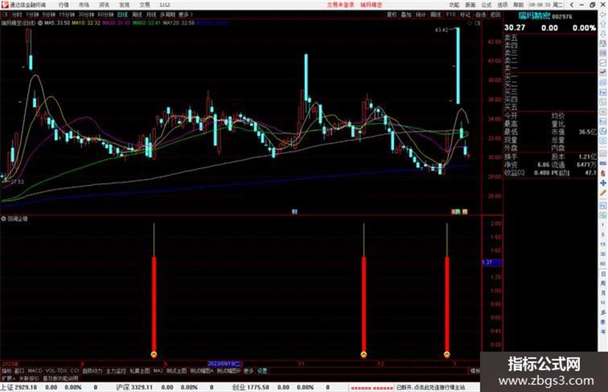Click the 标记 mark button
Screen dimensions: 608x392
click(x=465, y=14)
